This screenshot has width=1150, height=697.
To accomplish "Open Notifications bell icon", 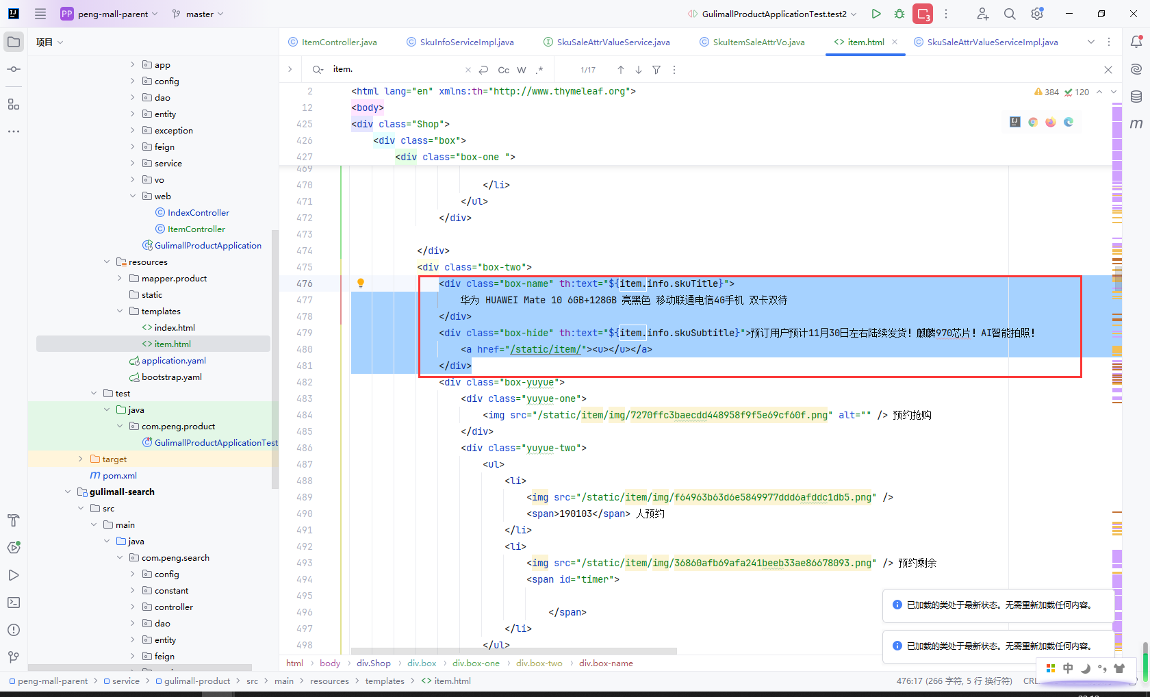I will click(1136, 42).
